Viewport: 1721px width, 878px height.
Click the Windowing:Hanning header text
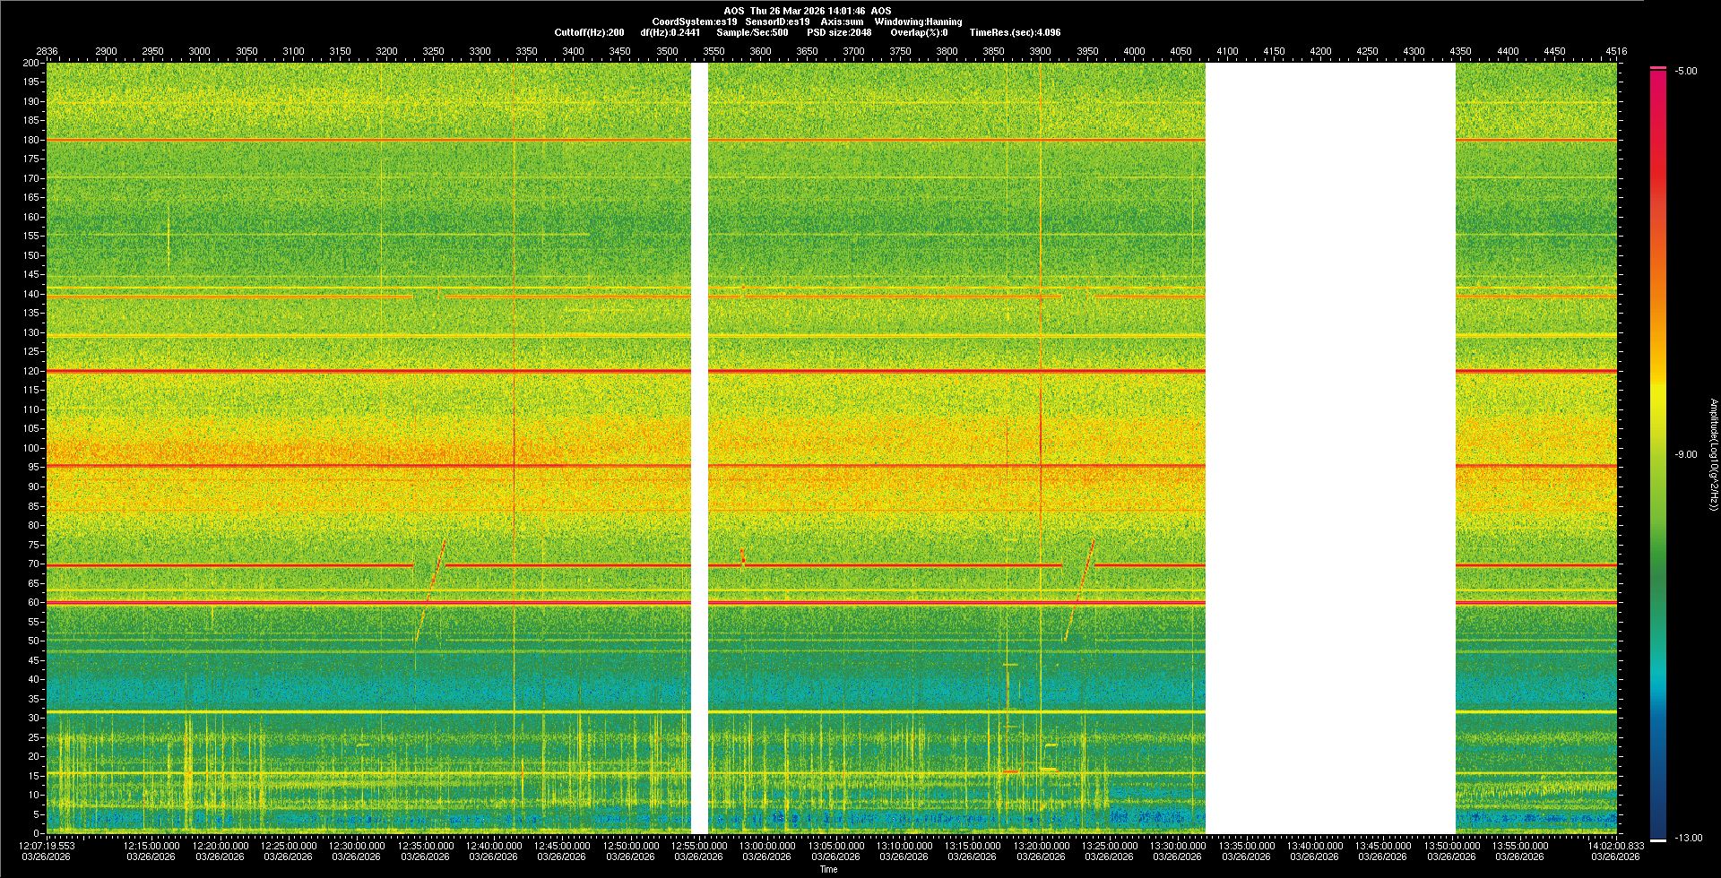click(x=918, y=22)
